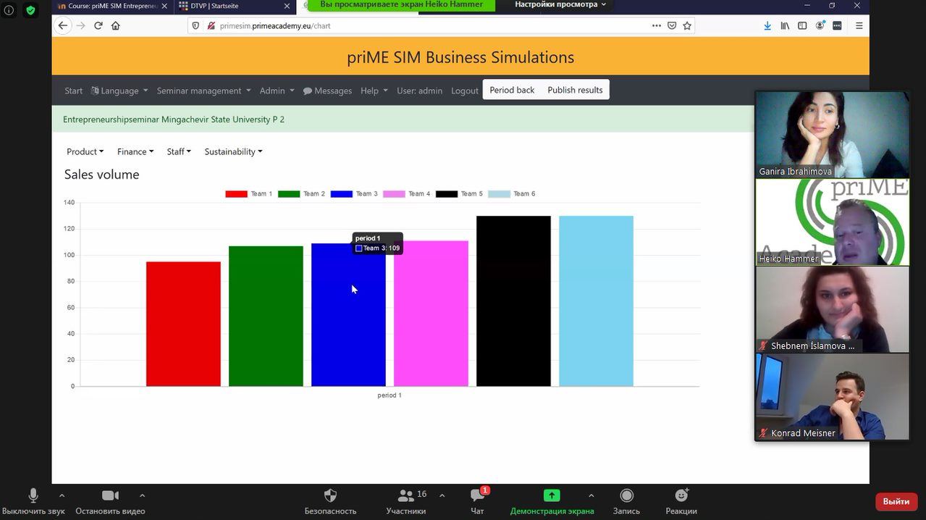
Task: Stop video using the camera icon
Action: click(110, 495)
